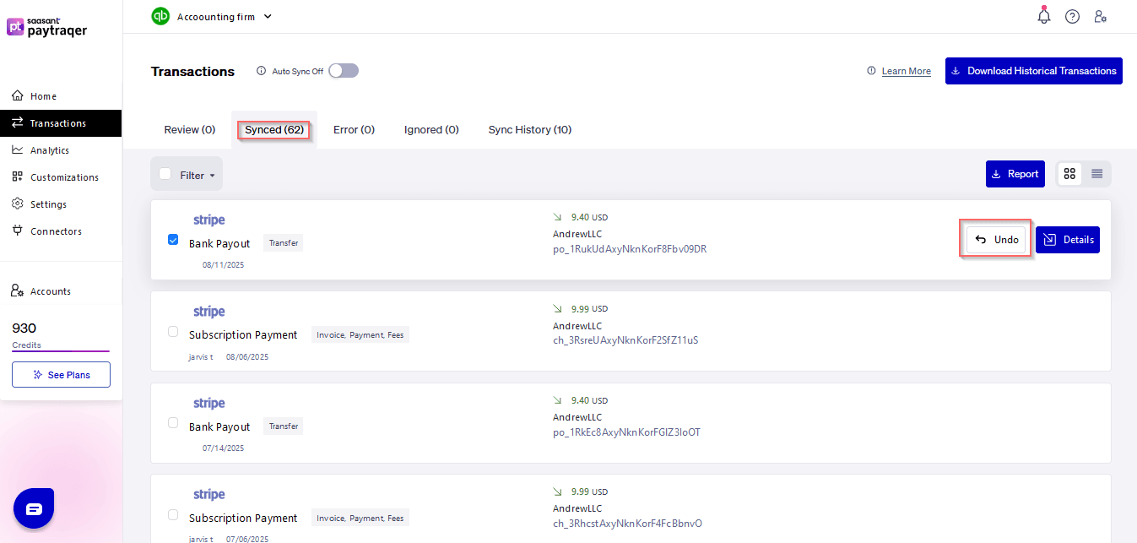Image resolution: width=1137 pixels, height=543 pixels.
Task: Click the Saasant PayTraQer logo
Action: coord(47,27)
